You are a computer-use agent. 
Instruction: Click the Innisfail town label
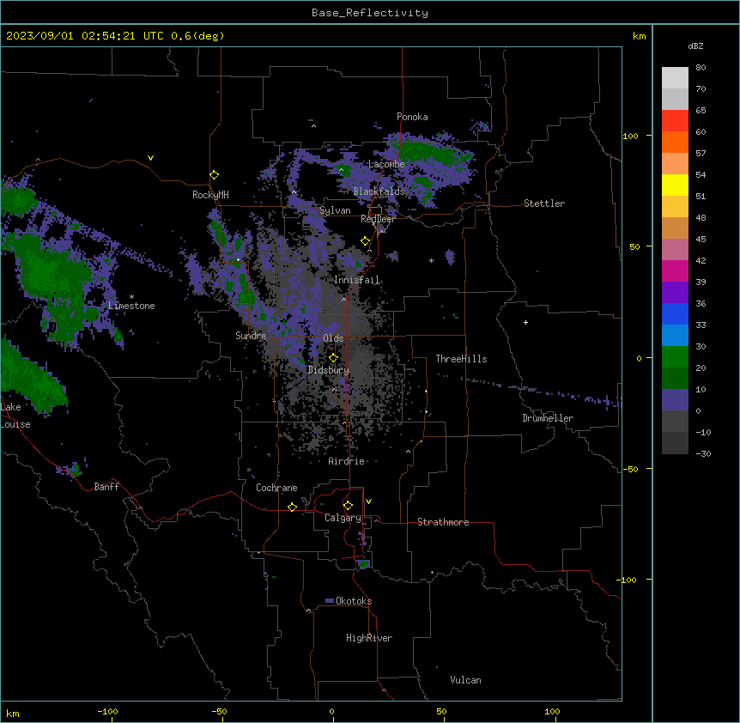pyautogui.click(x=357, y=280)
